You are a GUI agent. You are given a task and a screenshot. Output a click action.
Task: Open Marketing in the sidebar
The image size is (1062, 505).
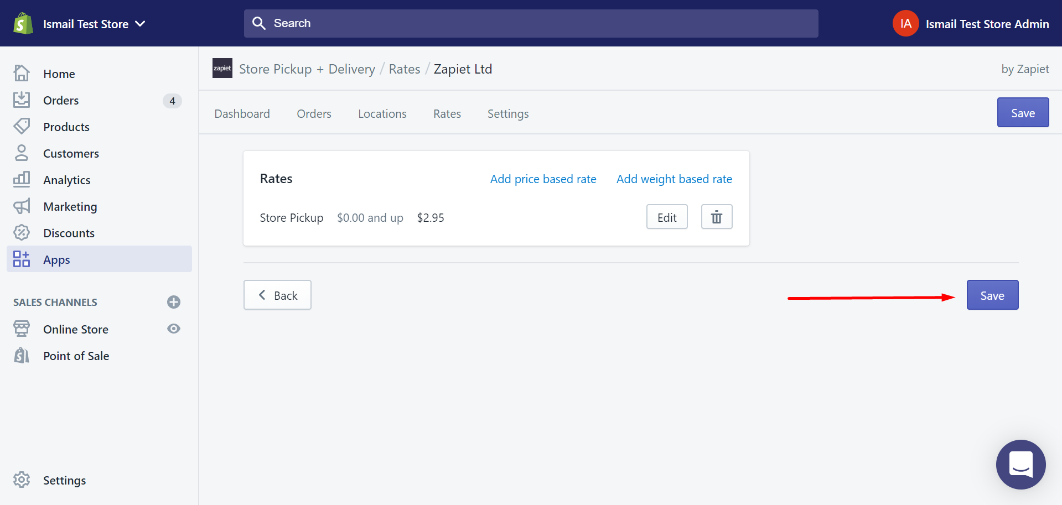point(70,206)
